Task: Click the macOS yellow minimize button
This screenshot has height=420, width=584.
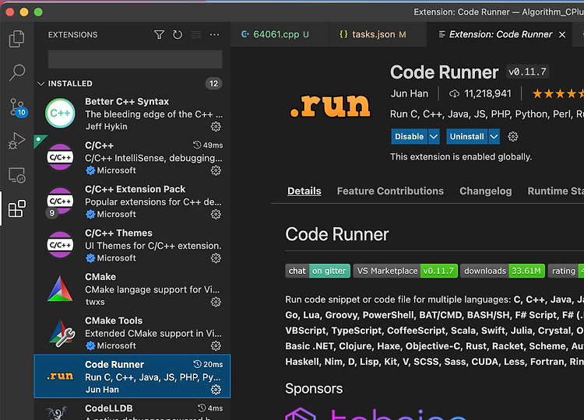Action: click(24, 12)
